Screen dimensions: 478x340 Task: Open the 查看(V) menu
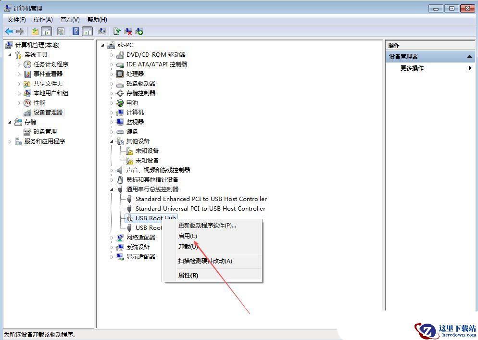(x=70, y=20)
